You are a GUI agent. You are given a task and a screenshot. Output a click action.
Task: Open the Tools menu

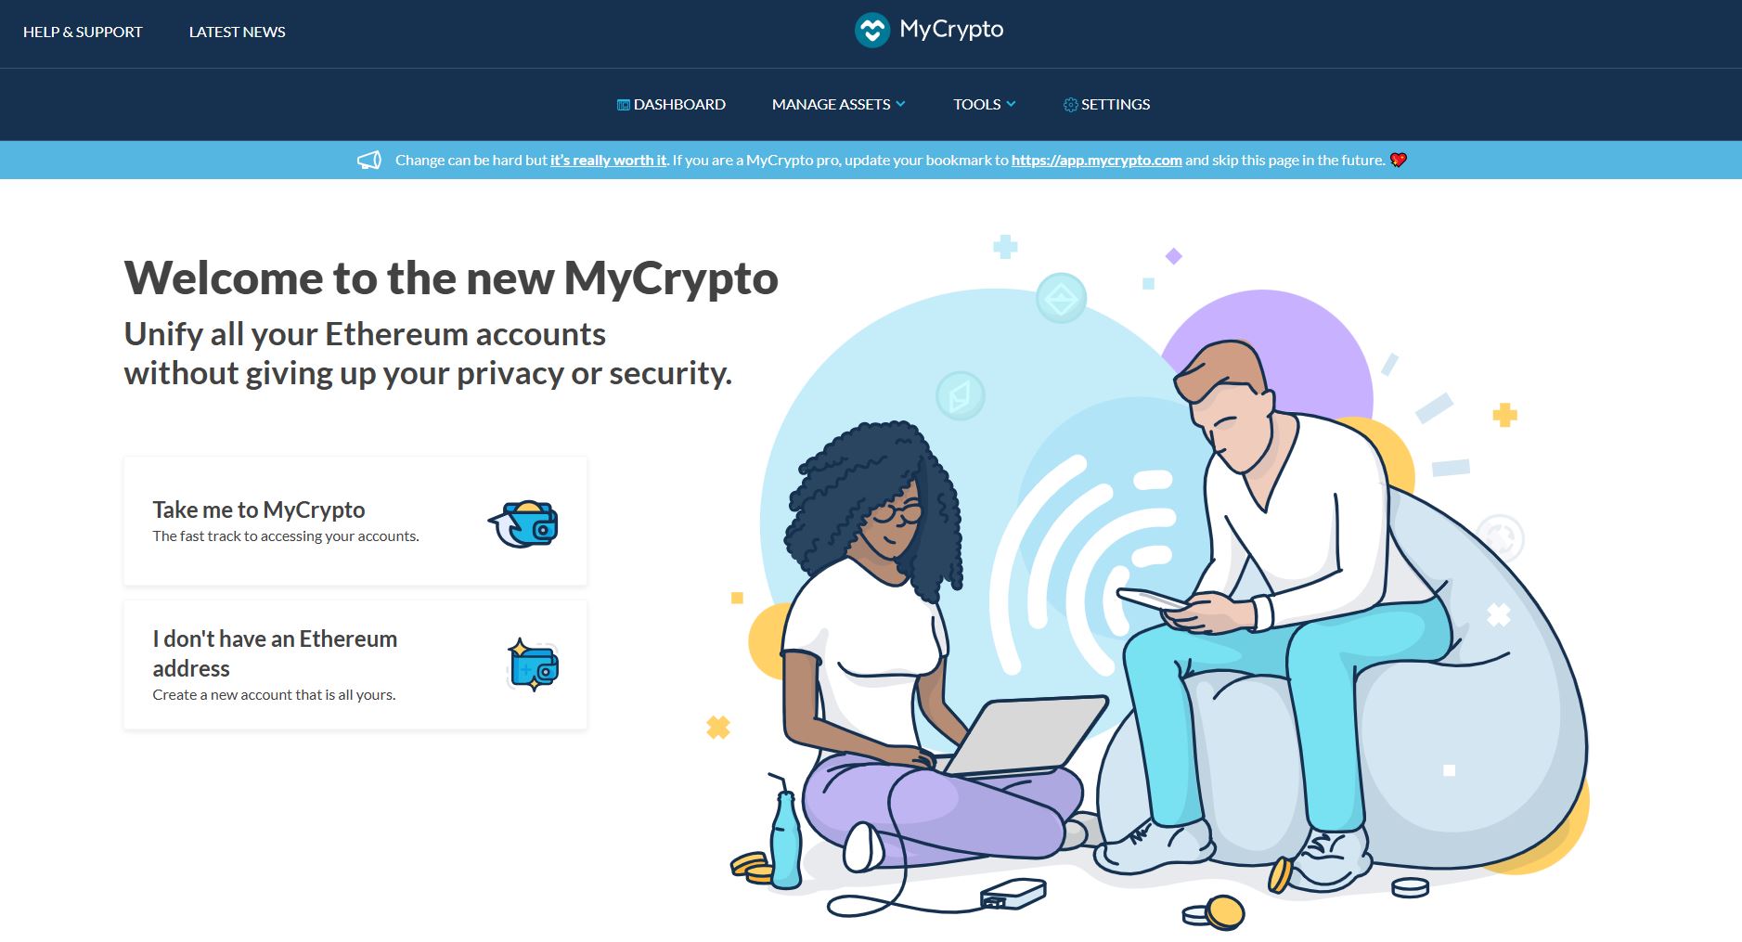(x=984, y=104)
